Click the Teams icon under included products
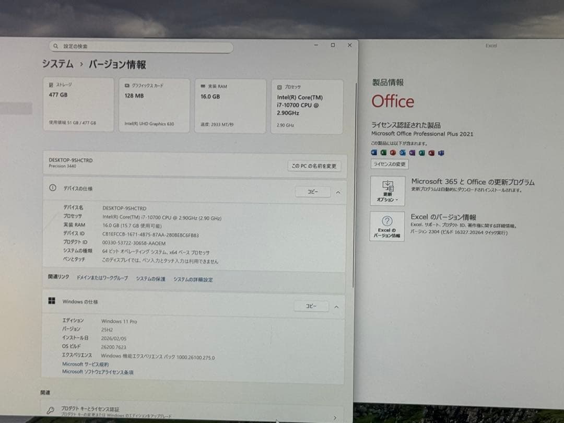Viewport: 564px width, 423px height. [441, 153]
